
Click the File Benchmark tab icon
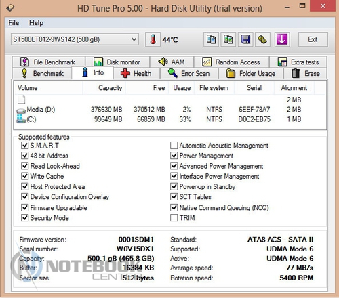click(x=24, y=62)
